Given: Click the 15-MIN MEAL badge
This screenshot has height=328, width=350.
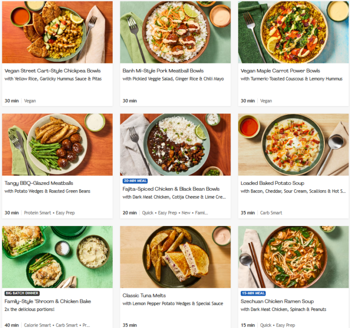Looking at the screenshot, I should 253,293.
